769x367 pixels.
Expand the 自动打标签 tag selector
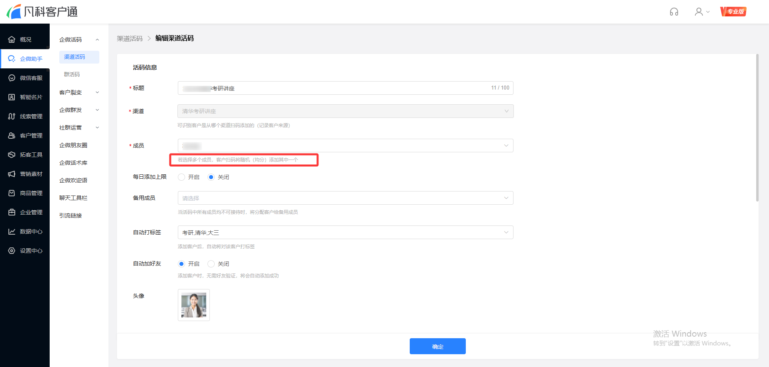pyautogui.click(x=345, y=232)
